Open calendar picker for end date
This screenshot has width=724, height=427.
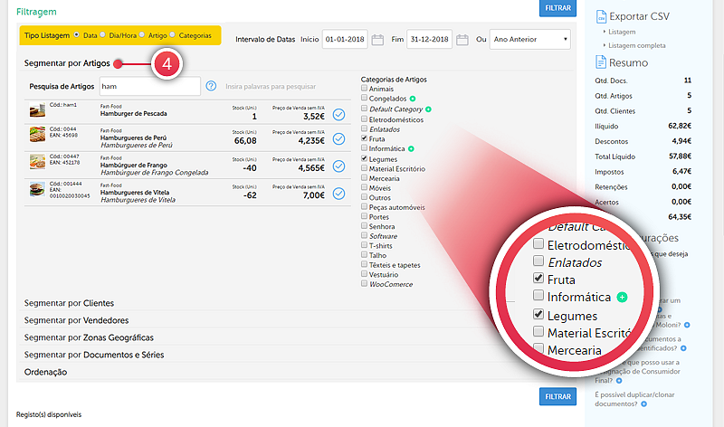(462, 40)
